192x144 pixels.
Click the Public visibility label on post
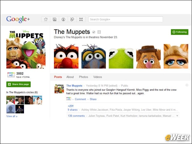pyautogui.click(x=124, y=85)
